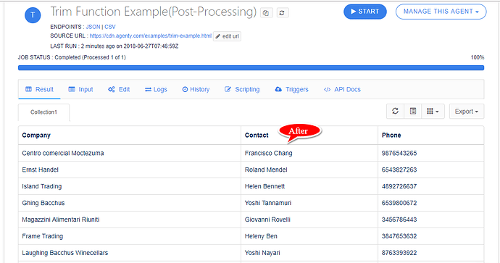Click contact Giovanni Rovelli

[x=267, y=220]
